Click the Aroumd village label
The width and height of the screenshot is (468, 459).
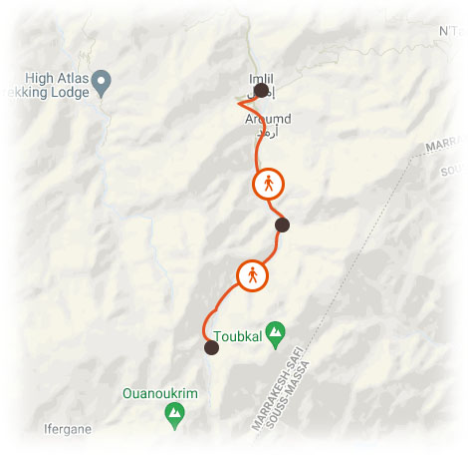point(268,119)
